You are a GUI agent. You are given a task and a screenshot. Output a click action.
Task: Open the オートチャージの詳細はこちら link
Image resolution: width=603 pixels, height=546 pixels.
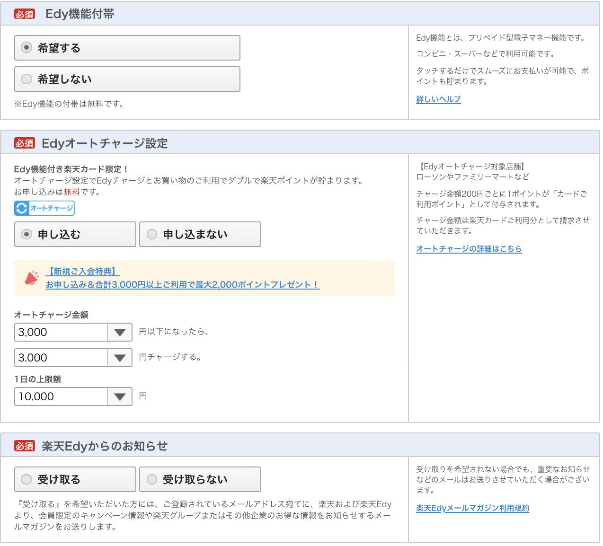click(469, 249)
